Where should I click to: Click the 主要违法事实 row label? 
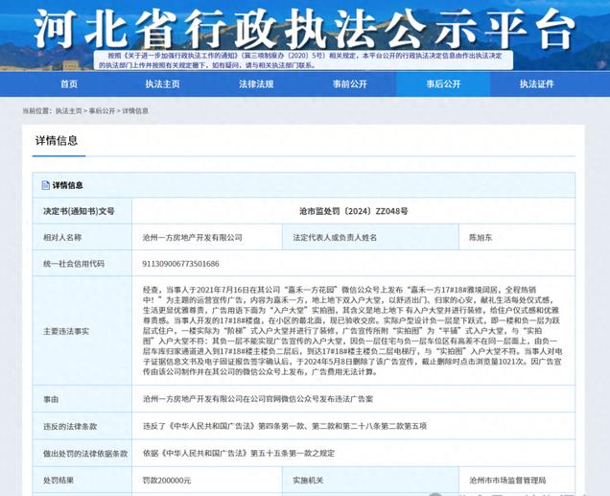coord(66,331)
